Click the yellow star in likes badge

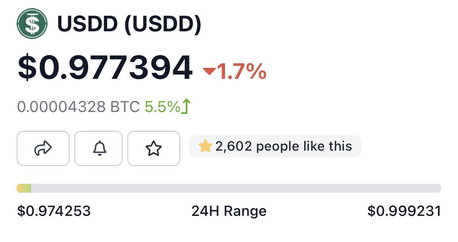click(205, 146)
